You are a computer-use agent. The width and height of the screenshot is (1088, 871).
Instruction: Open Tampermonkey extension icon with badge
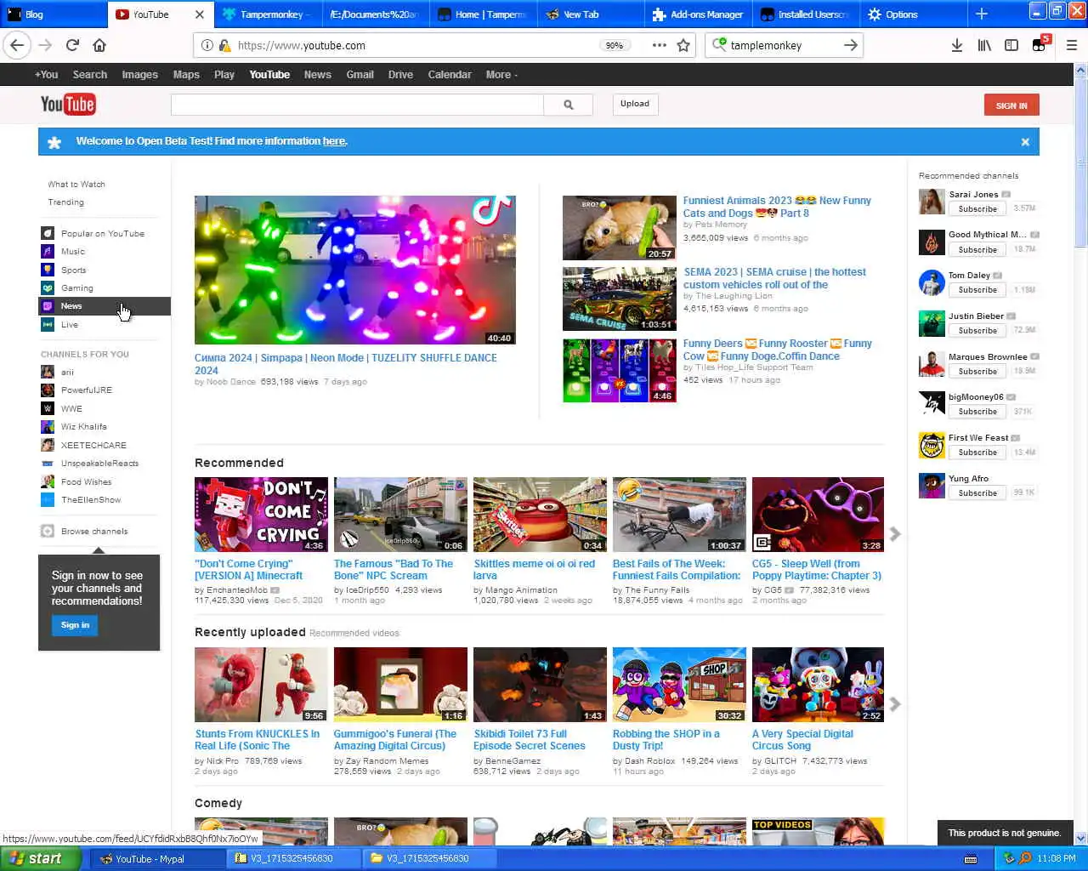coord(1040,44)
